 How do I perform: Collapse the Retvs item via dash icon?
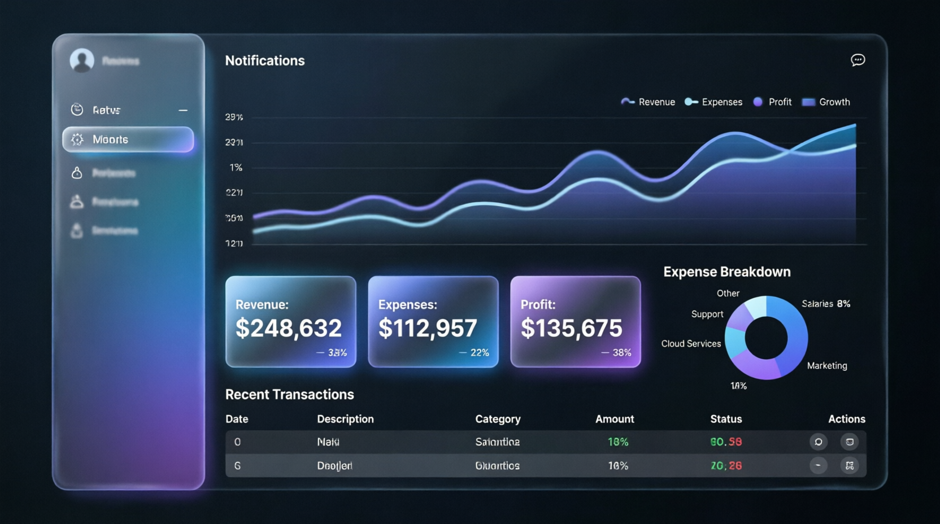pyautogui.click(x=183, y=110)
